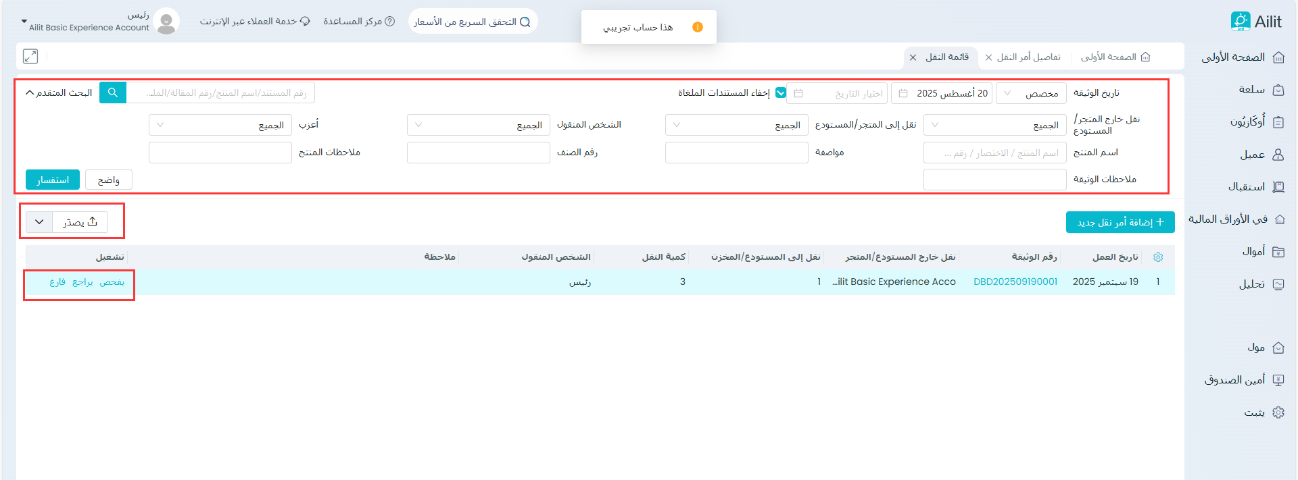Open يثبت settings in sidebar
Viewport: 1298px width, 480px height.
pos(1264,412)
